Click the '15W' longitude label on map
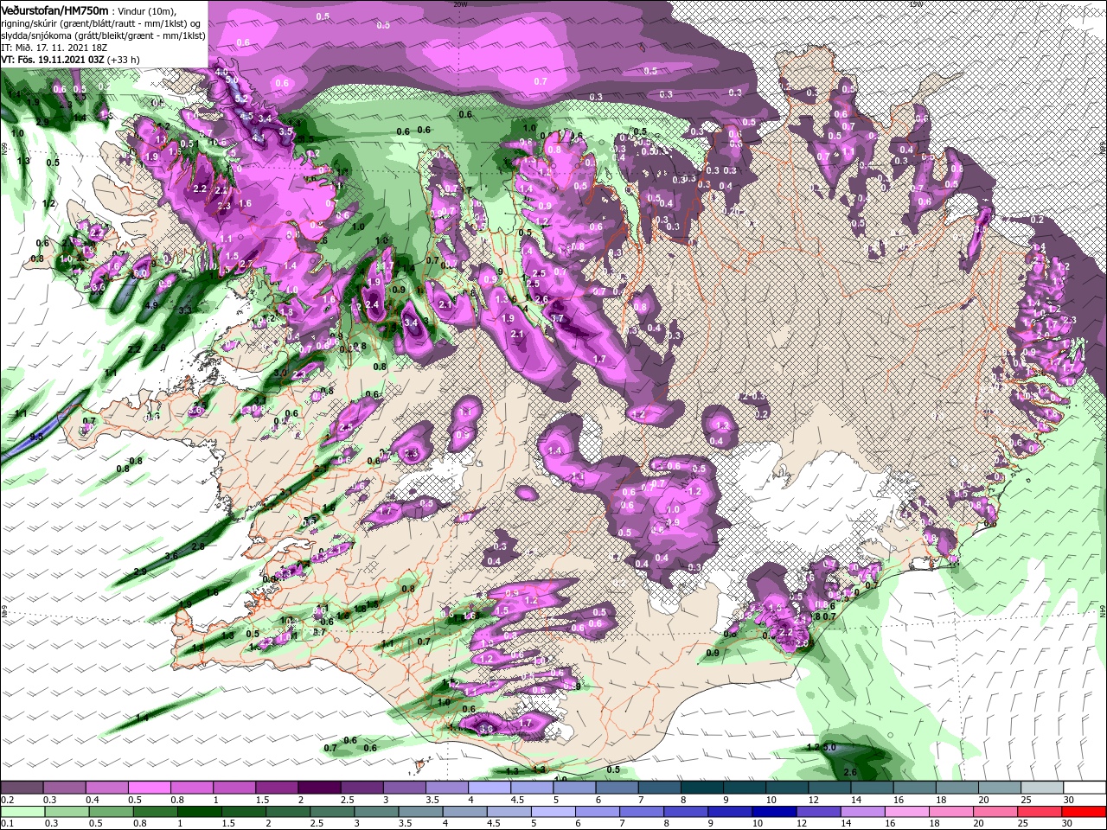This screenshot has width=1107, height=830. click(x=916, y=4)
